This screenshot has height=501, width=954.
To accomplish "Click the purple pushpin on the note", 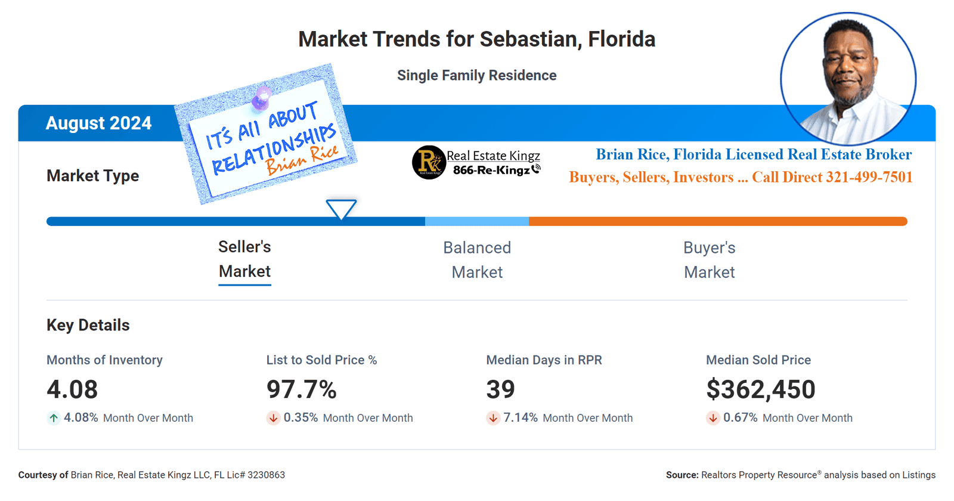I will point(261,98).
